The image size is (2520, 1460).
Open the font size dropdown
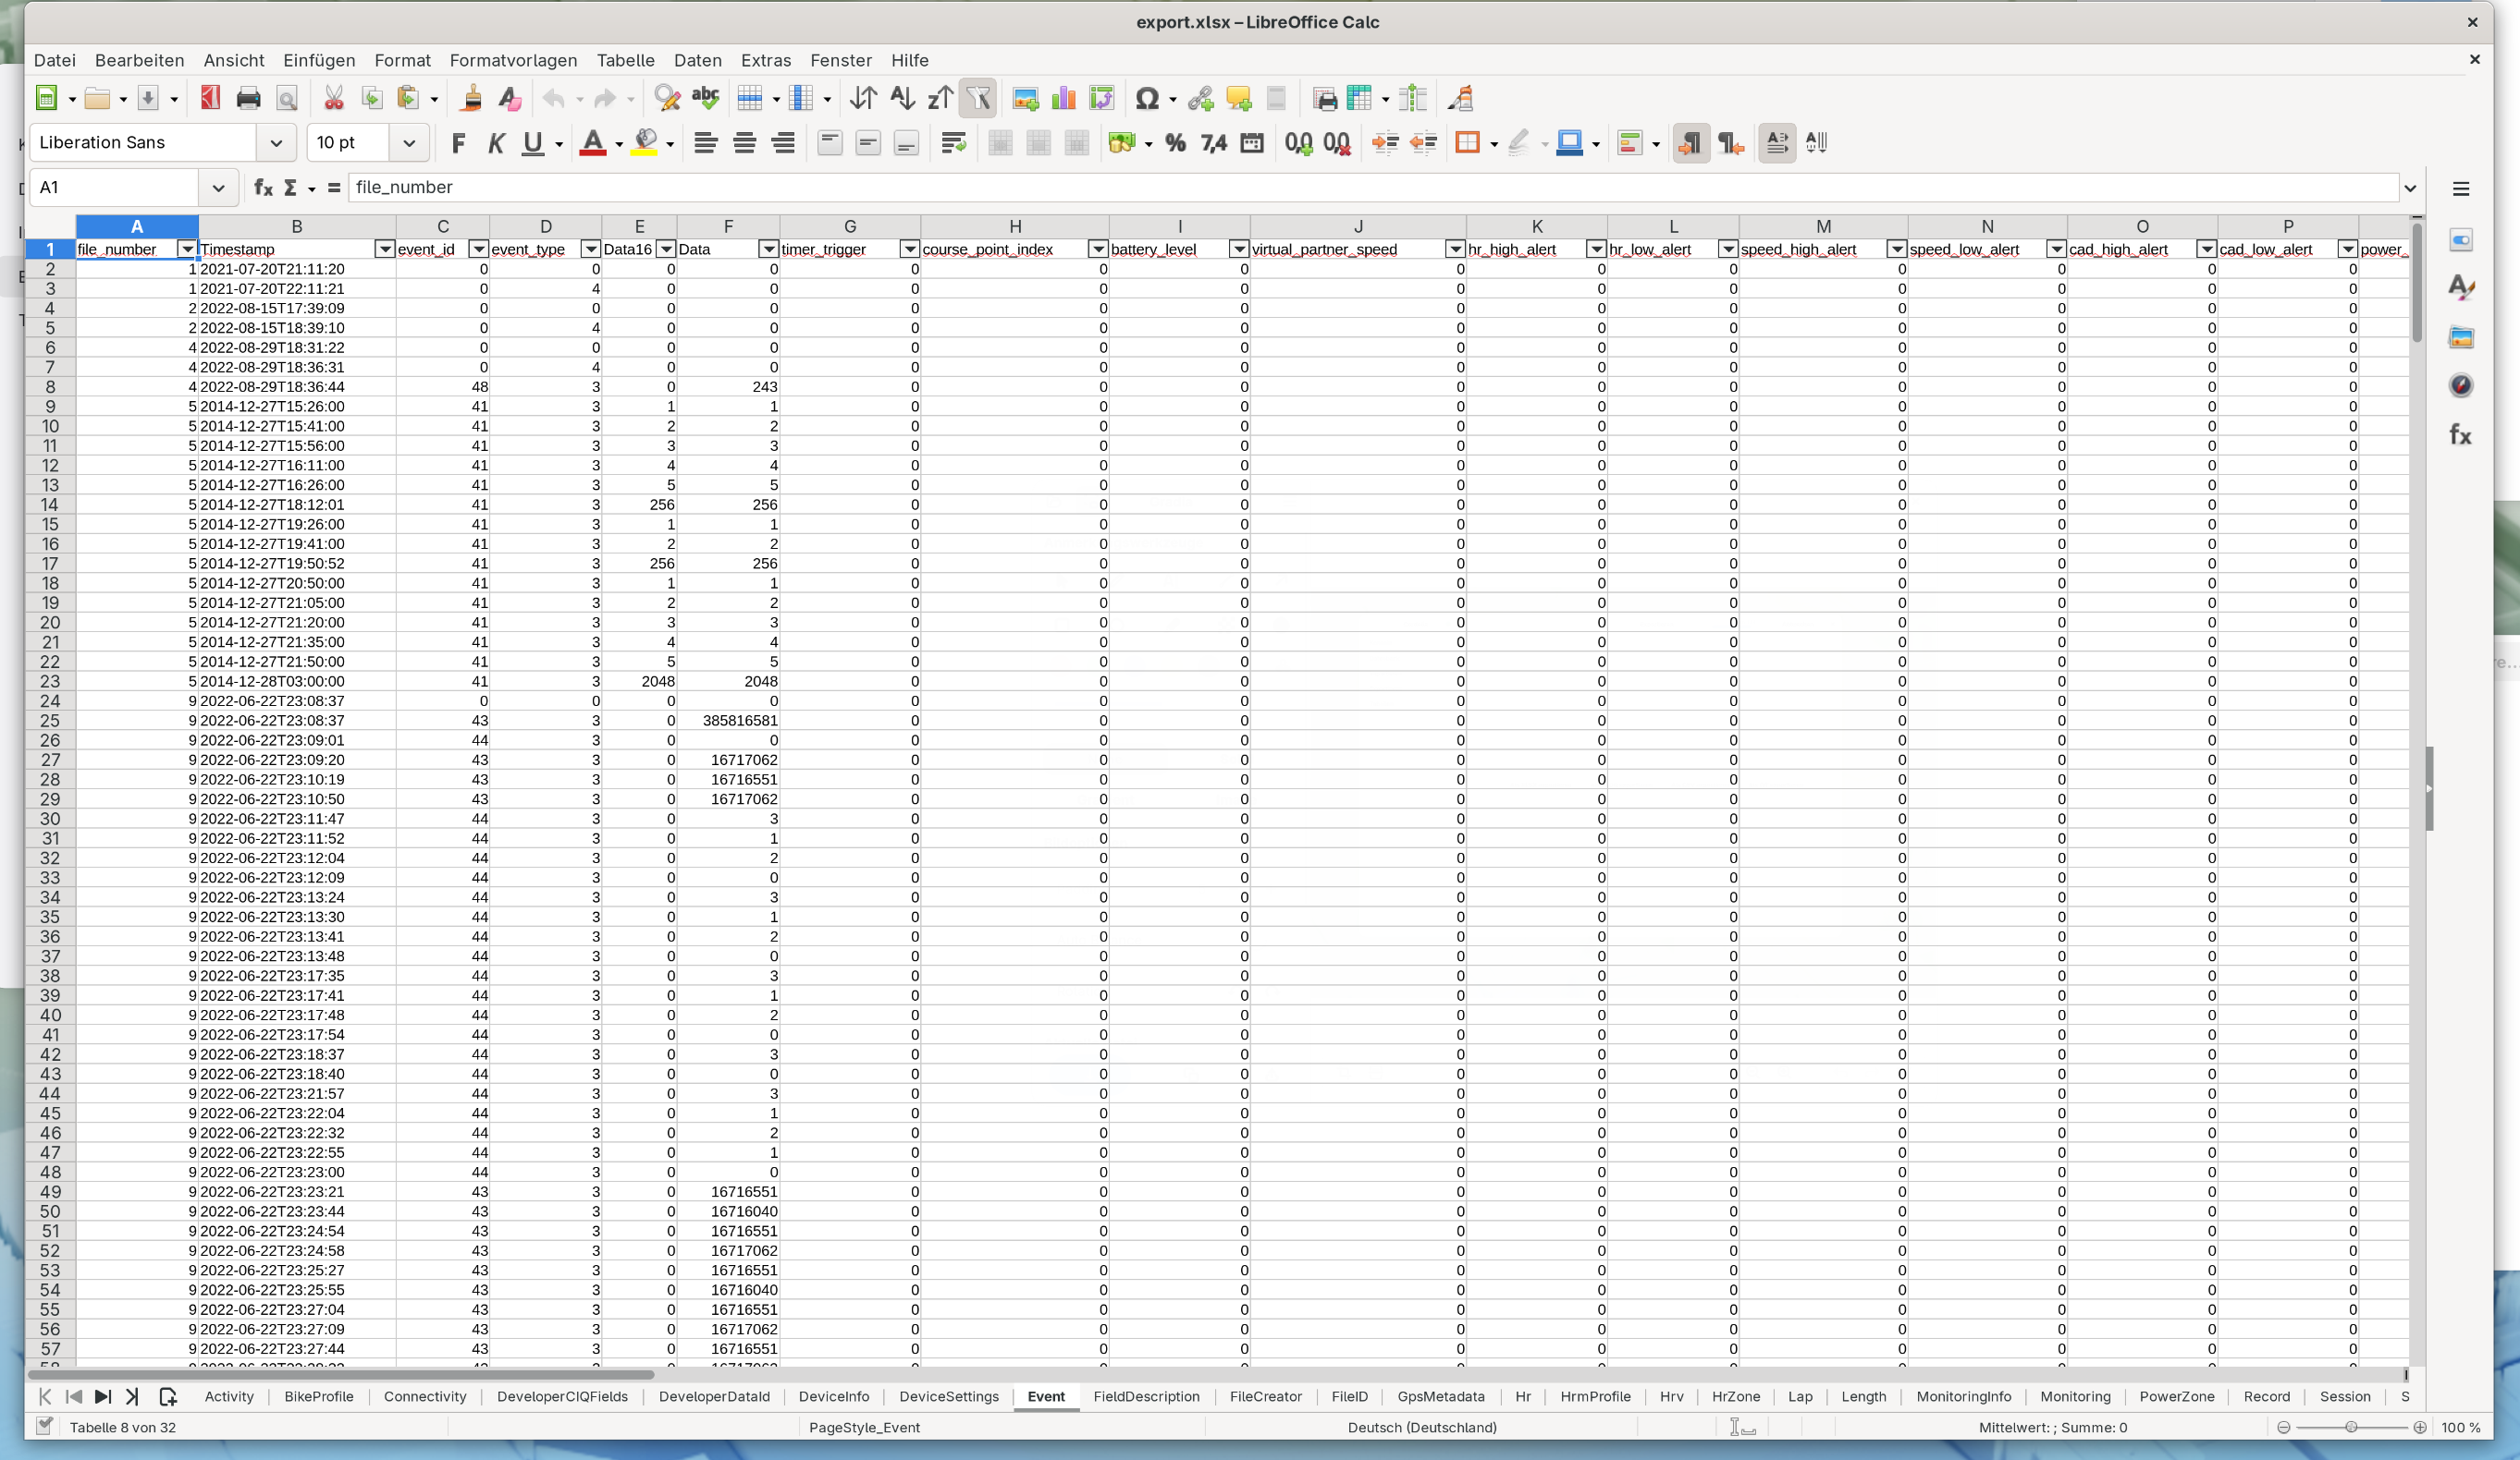[x=409, y=143]
